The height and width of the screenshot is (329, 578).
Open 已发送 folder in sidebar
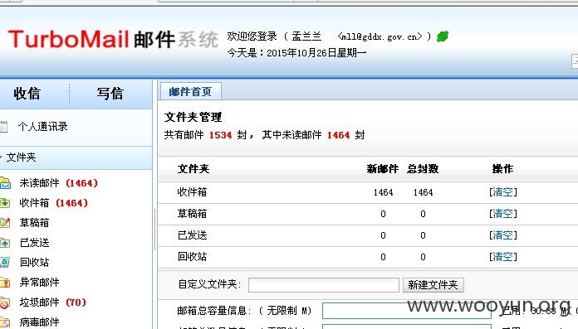[34, 243]
